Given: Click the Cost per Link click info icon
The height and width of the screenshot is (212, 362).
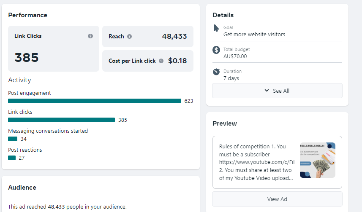Looking at the screenshot, I should coord(161,61).
